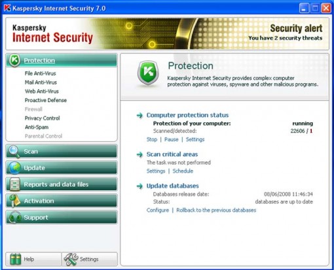Click the Settings button label at bottom

pos(89,259)
